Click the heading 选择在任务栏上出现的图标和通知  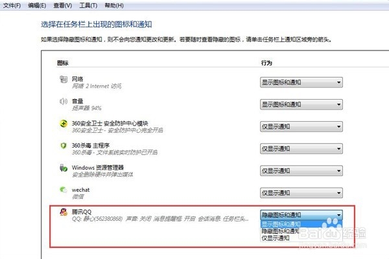96,25
